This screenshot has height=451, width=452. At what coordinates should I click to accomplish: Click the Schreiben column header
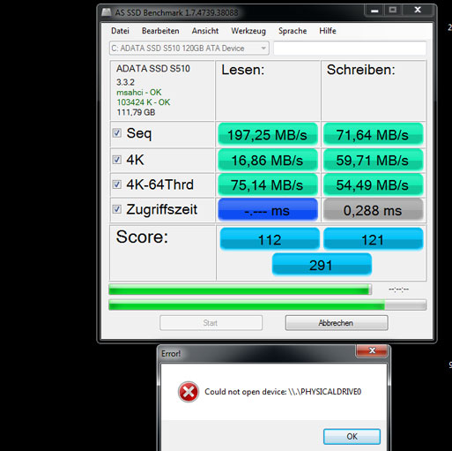click(361, 70)
